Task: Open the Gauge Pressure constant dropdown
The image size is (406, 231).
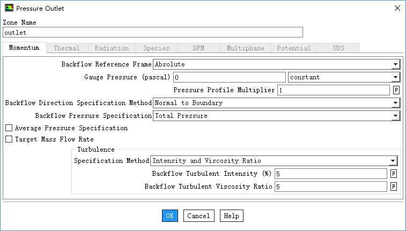Action: [344, 77]
